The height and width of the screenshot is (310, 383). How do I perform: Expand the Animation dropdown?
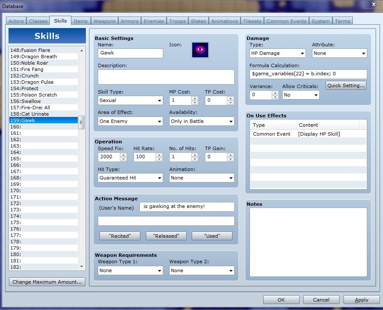coord(202,178)
